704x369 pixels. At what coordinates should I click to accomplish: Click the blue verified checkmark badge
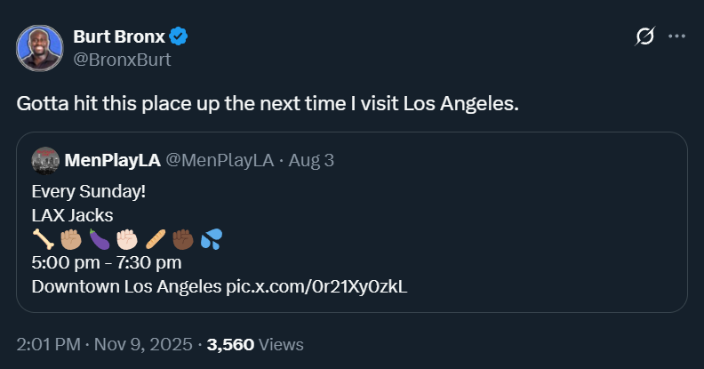pyautogui.click(x=179, y=36)
